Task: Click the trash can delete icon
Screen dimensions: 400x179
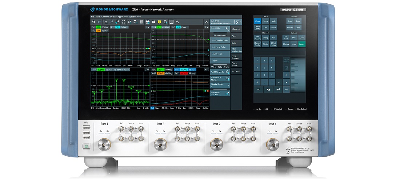Action: (x=141, y=22)
